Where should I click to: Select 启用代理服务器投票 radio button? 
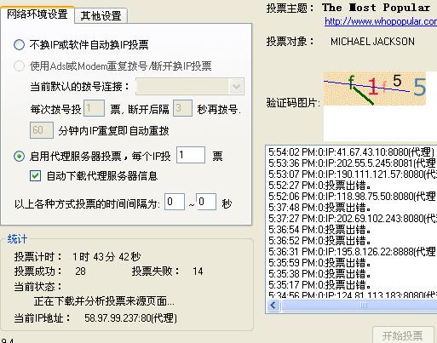click(19, 156)
